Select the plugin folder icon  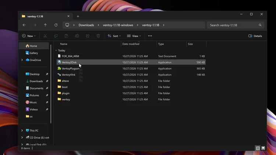59,93
